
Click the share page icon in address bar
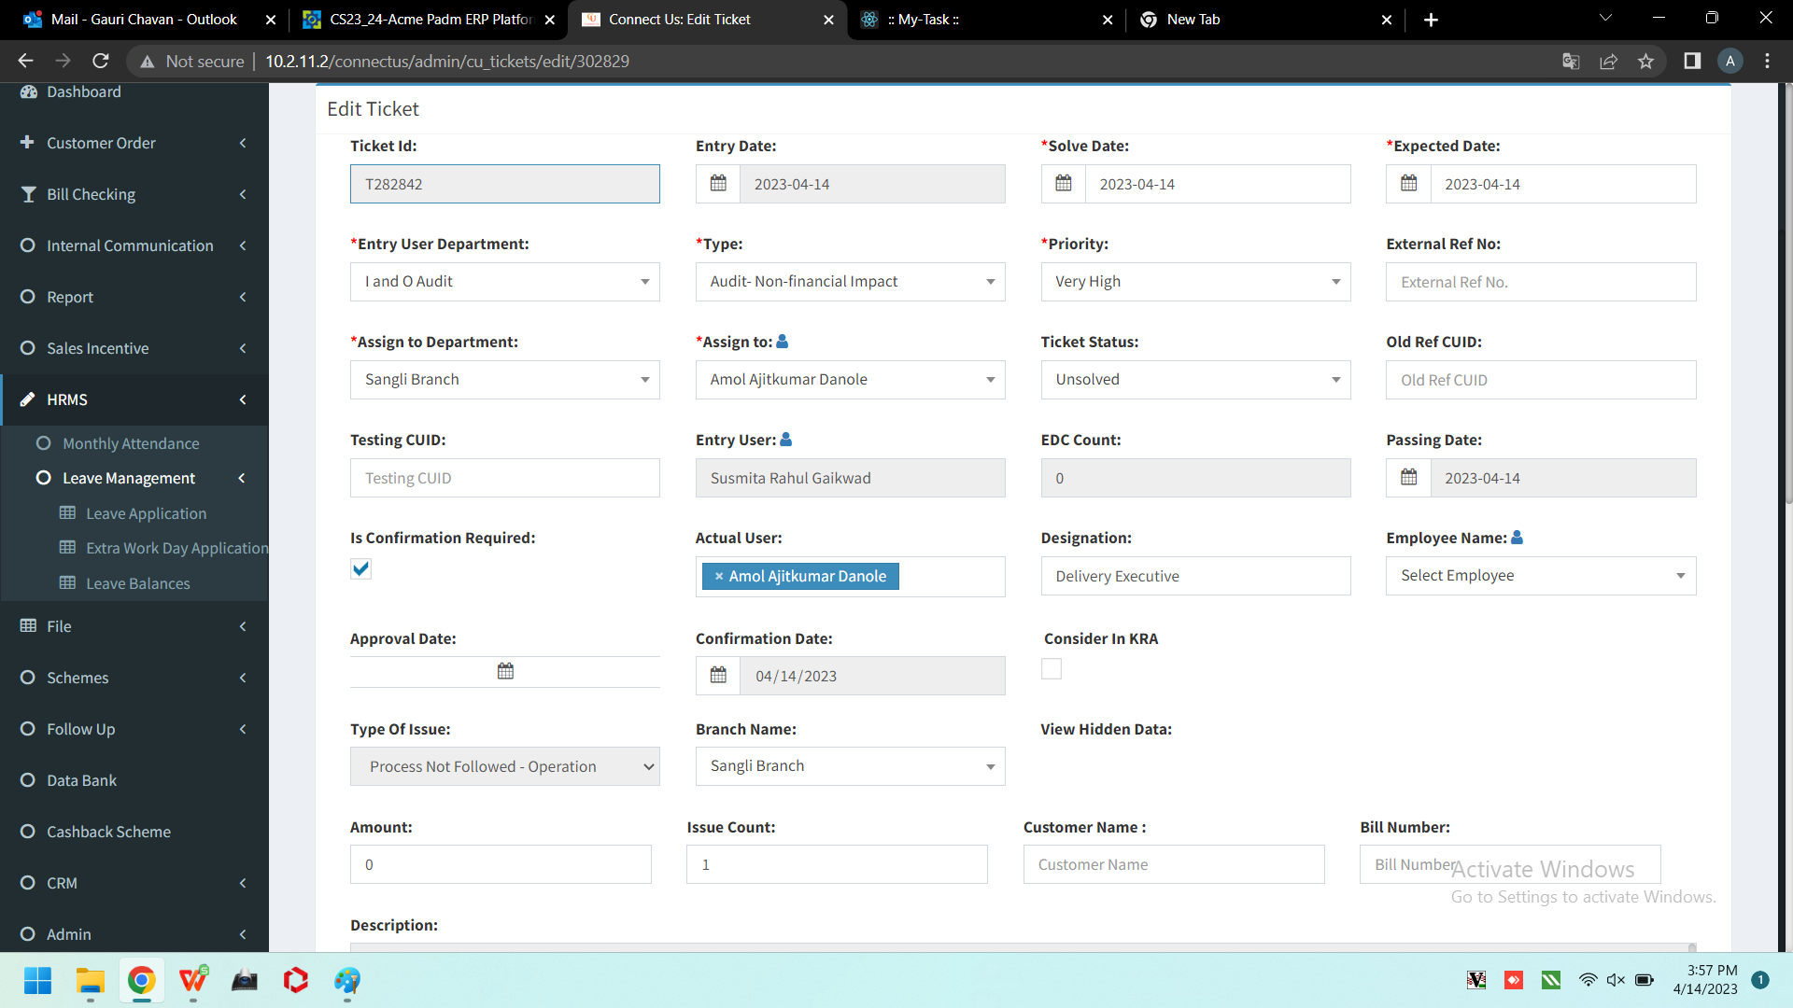click(1609, 61)
